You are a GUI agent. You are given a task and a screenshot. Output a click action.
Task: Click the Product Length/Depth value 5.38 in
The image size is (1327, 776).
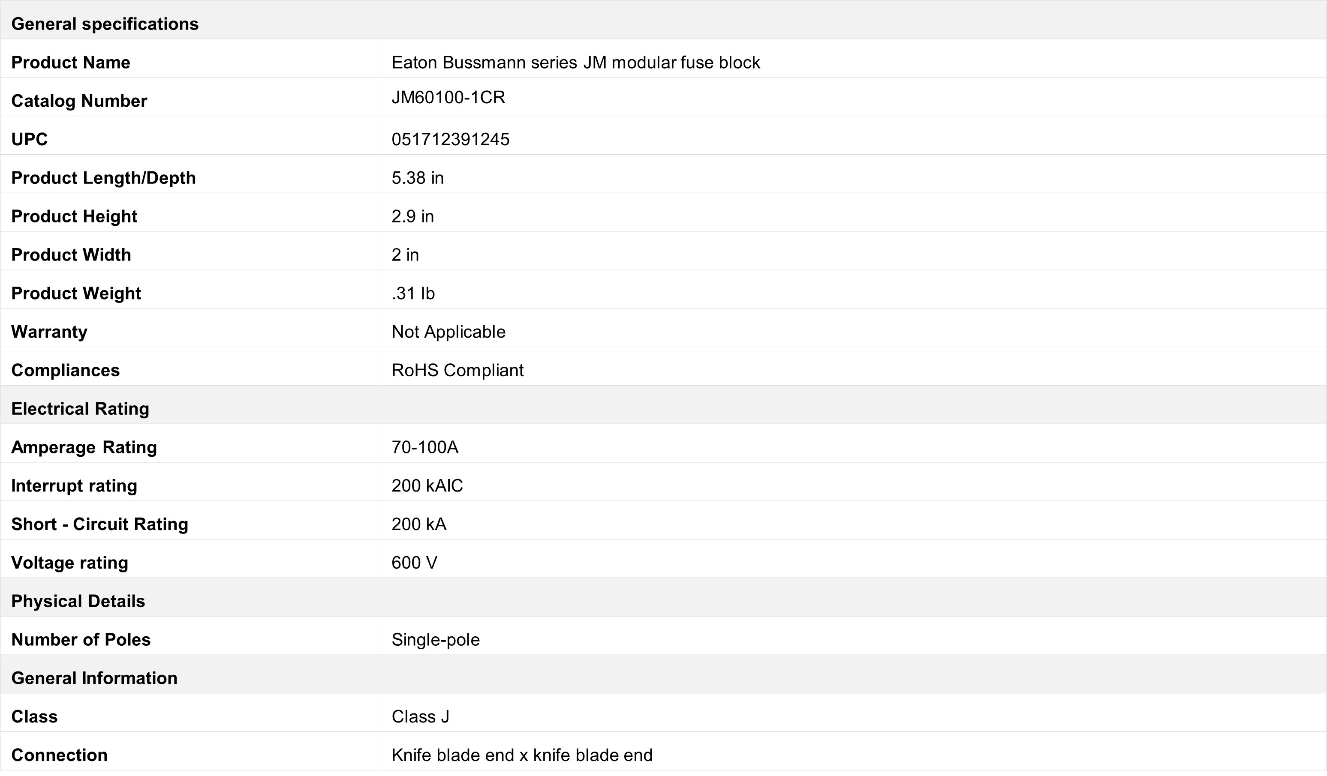point(418,178)
